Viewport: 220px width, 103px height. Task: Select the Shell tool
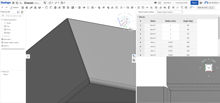tap(64, 7)
